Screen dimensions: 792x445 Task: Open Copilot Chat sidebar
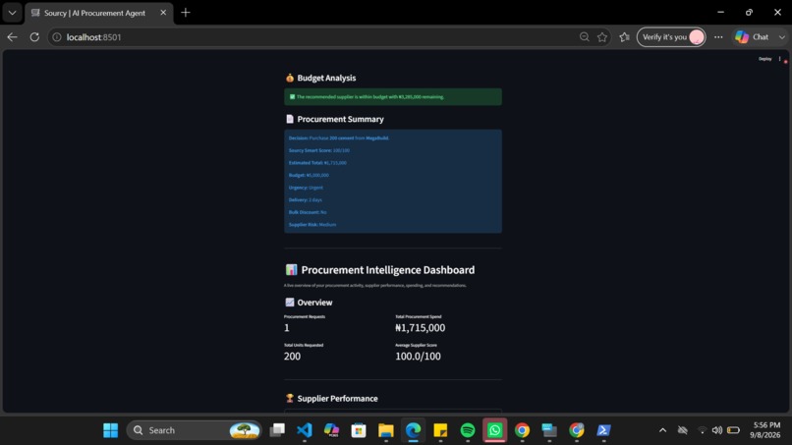click(752, 37)
